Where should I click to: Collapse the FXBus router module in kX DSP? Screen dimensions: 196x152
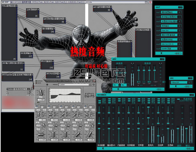(16, 6)
